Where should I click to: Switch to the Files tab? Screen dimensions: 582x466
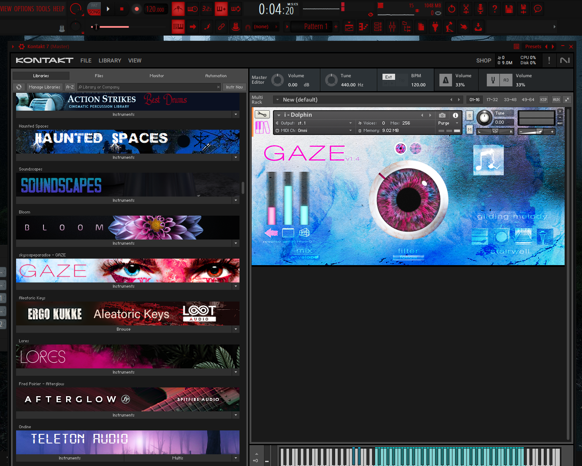click(x=99, y=76)
